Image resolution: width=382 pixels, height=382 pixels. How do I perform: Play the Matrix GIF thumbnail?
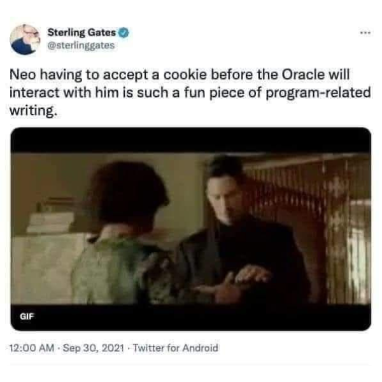[x=191, y=229]
